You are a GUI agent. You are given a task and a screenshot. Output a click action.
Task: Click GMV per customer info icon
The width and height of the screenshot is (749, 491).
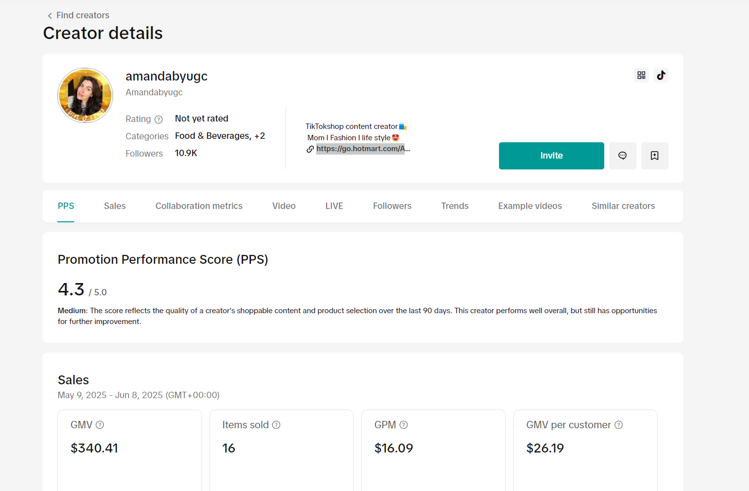[x=619, y=425]
